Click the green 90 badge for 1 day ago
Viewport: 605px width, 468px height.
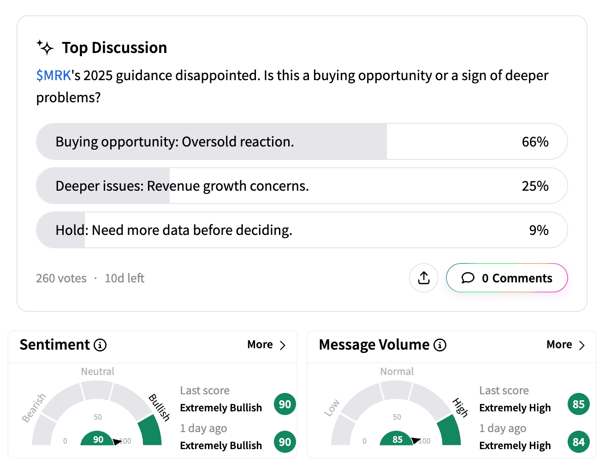coord(285,442)
